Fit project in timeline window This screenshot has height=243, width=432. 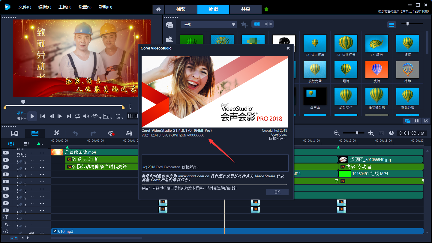(381, 133)
